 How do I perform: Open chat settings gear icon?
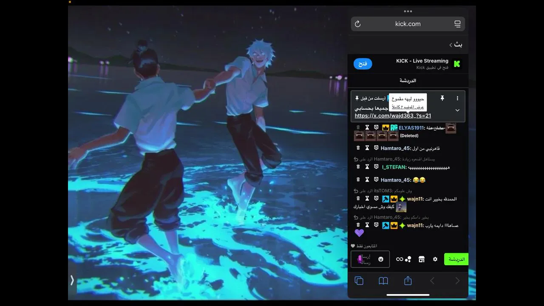click(x=435, y=259)
